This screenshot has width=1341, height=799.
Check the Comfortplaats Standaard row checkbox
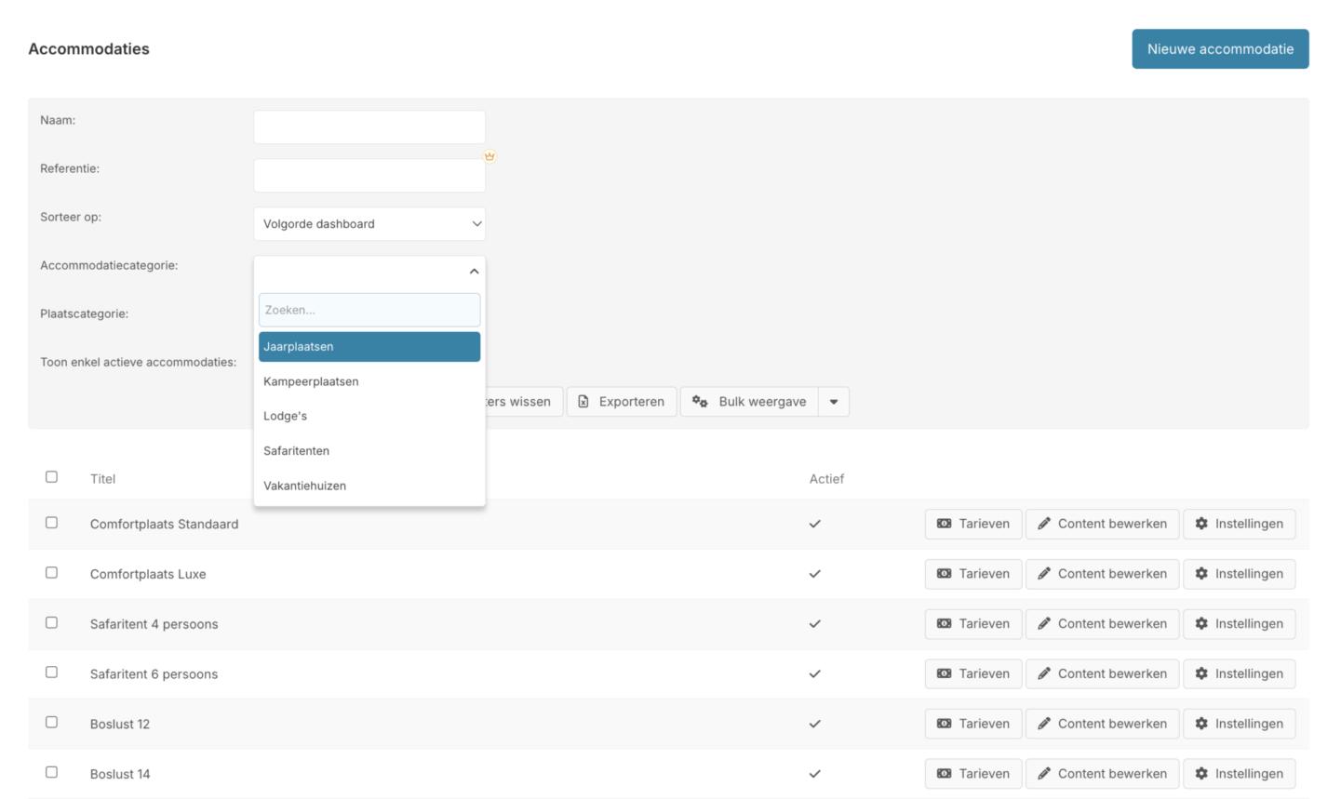pyautogui.click(x=51, y=523)
